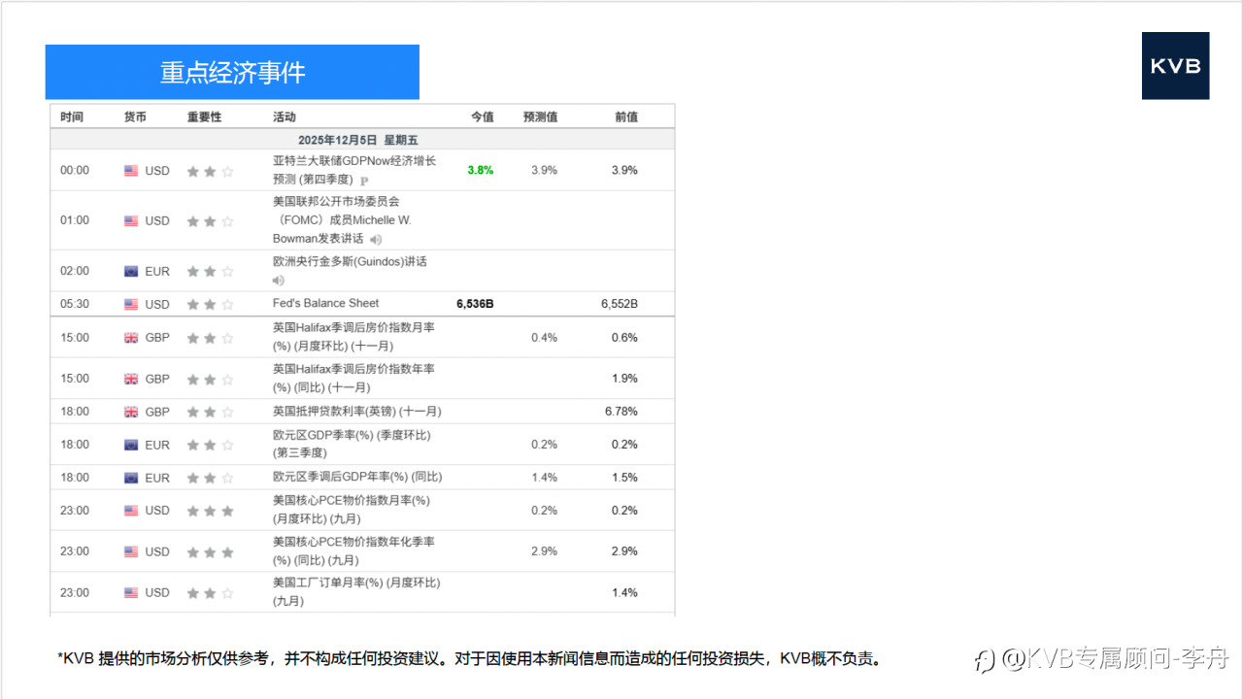
Task: Click the preliminary 'P' icon after GDPNow forecast
Action: [364, 181]
